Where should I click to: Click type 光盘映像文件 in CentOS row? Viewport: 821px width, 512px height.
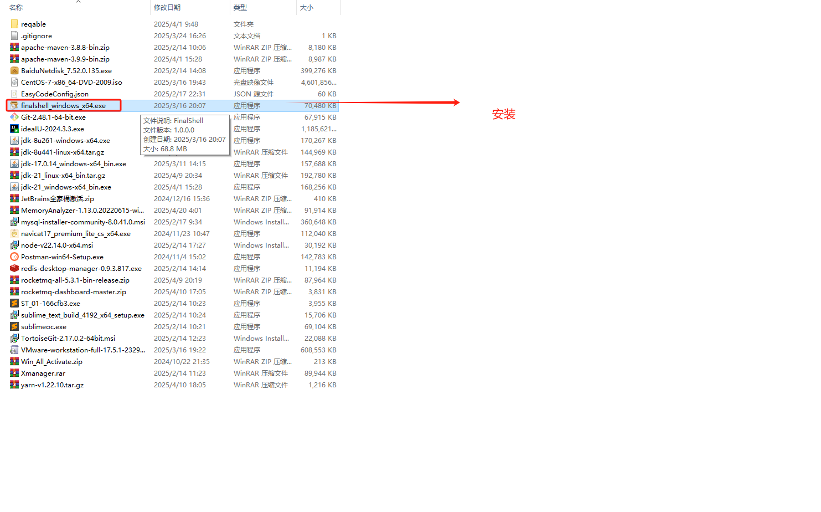254,82
